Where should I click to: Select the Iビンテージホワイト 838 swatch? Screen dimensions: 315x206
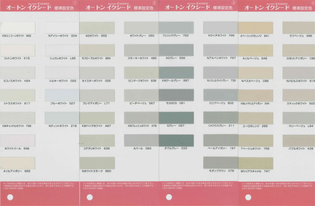[x=141, y=73]
